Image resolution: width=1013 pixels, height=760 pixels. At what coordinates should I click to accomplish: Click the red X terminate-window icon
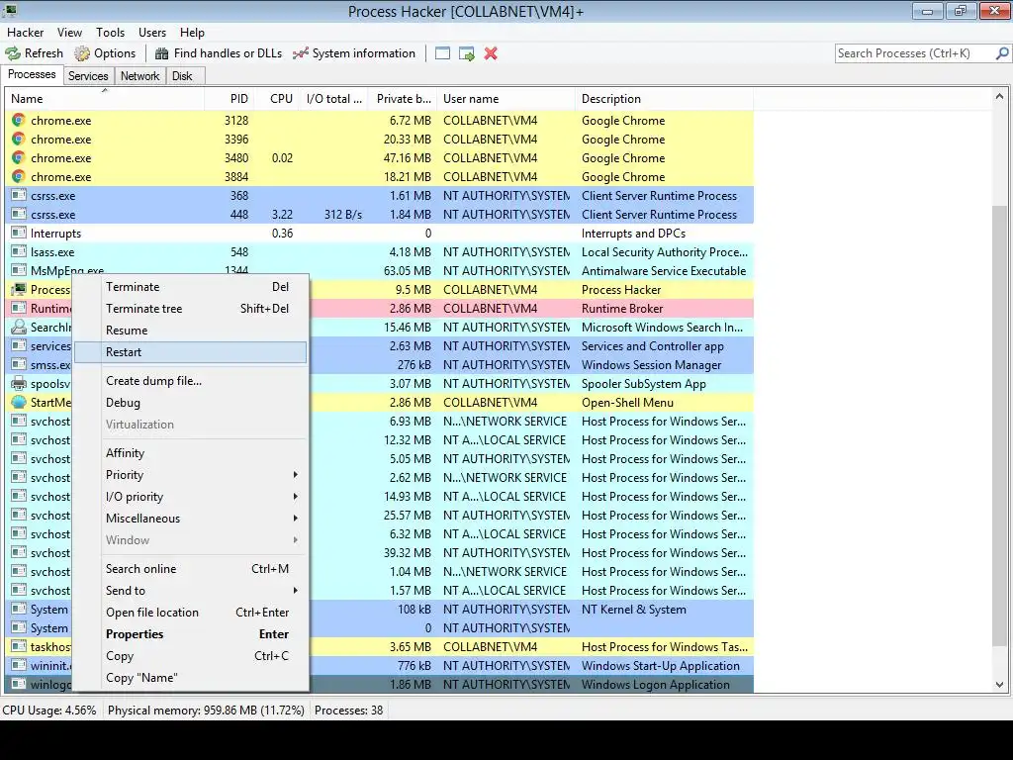(x=491, y=53)
